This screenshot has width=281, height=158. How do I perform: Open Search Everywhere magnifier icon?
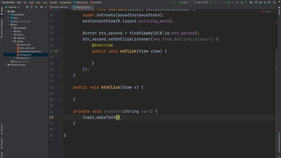[x=274, y=2]
